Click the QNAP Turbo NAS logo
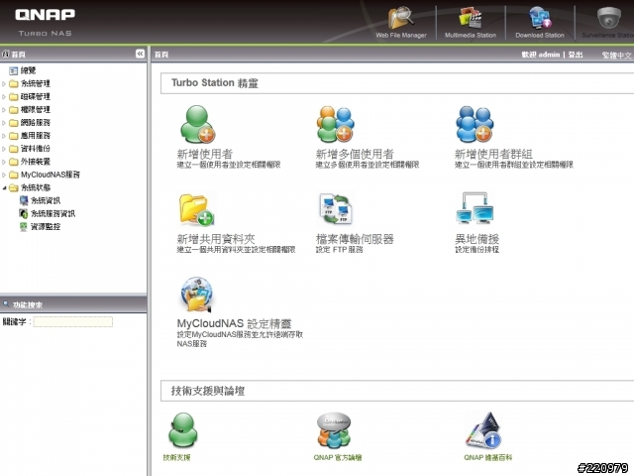This screenshot has width=634, height=476. pyautogui.click(x=45, y=22)
